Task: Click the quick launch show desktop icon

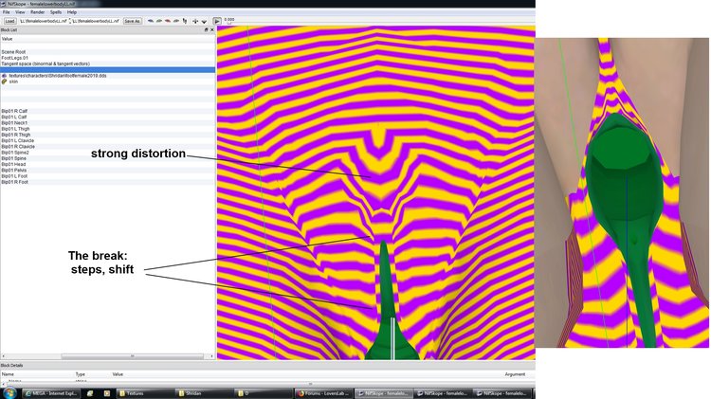Action: click(x=90, y=393)
